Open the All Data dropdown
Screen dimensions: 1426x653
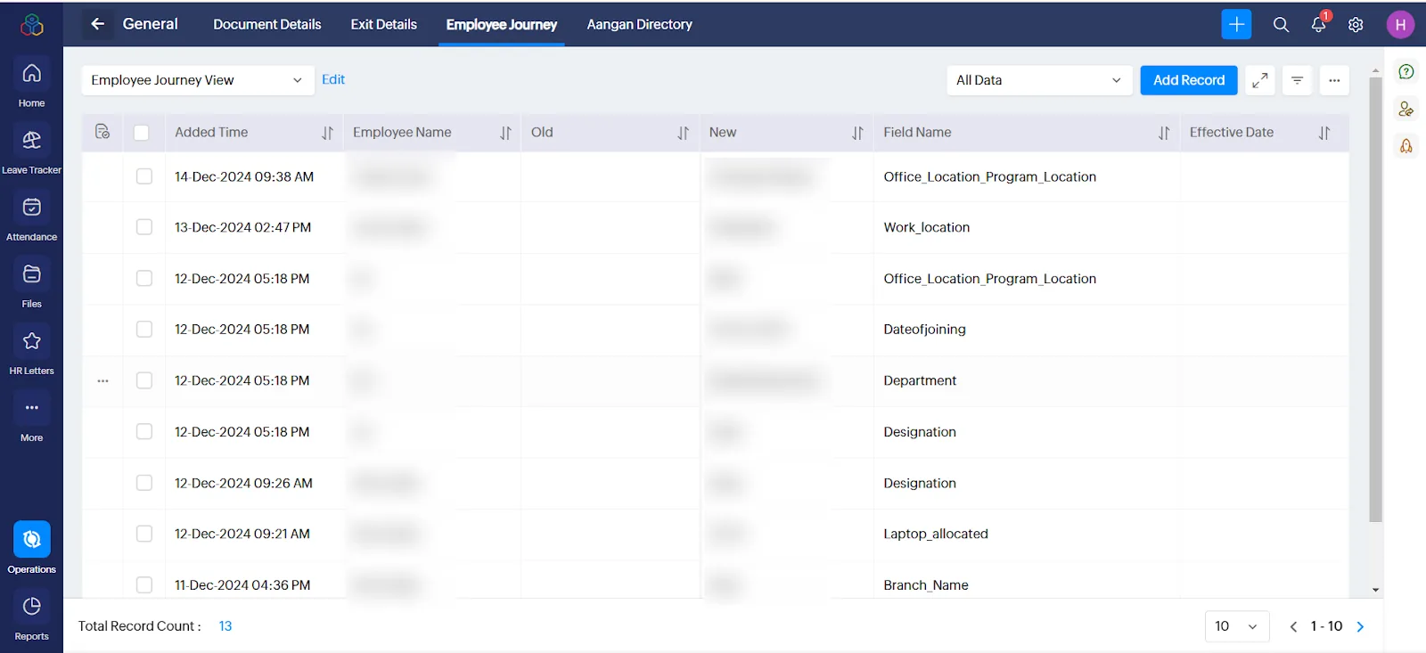pos(1038,80)
